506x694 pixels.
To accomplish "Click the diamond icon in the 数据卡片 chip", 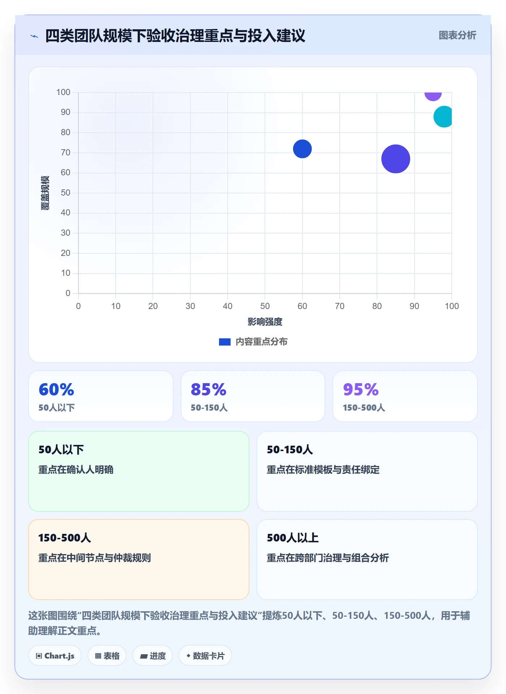I will [x=188, y=655].
